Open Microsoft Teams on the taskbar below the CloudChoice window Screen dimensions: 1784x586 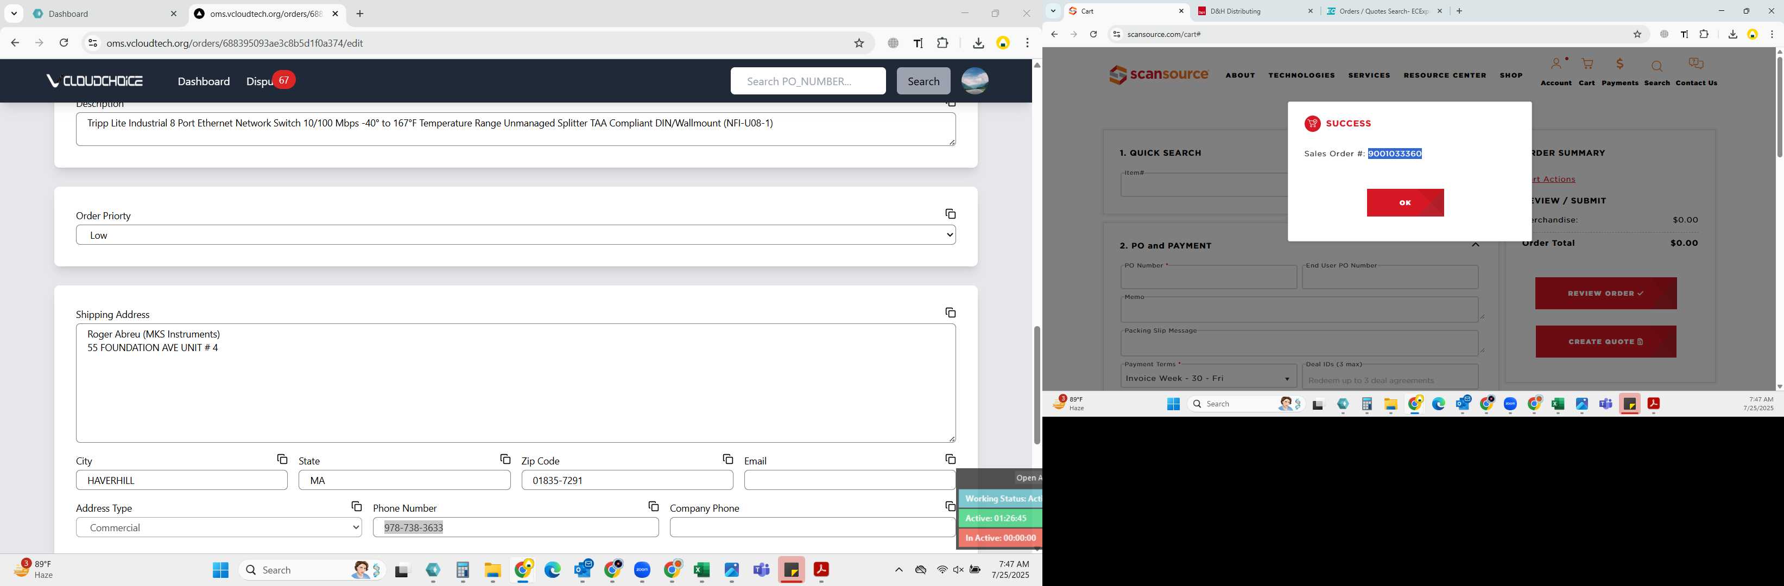tap(761, 570)
